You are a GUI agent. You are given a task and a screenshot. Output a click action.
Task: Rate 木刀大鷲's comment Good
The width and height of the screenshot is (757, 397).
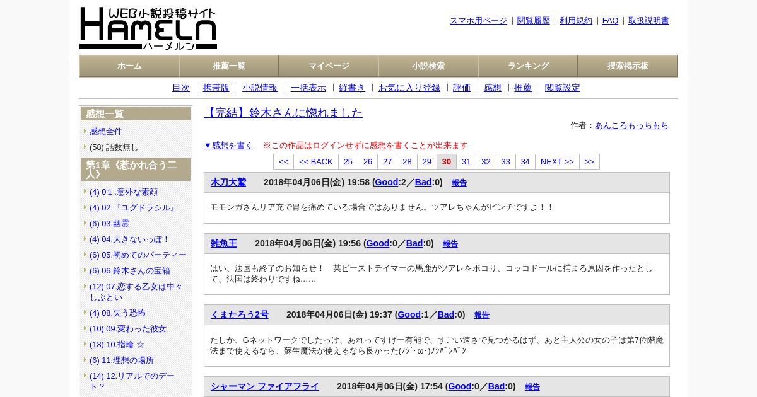pos(387,182)
